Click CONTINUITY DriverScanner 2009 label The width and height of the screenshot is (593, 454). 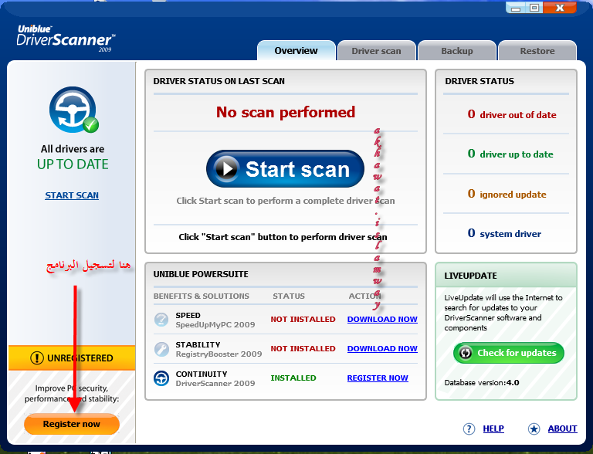pos(215,378)
